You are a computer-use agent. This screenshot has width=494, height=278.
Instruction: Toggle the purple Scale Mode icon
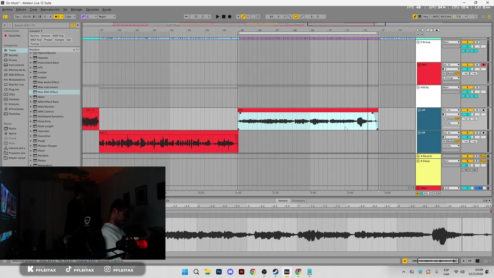[x=83, y=17]
